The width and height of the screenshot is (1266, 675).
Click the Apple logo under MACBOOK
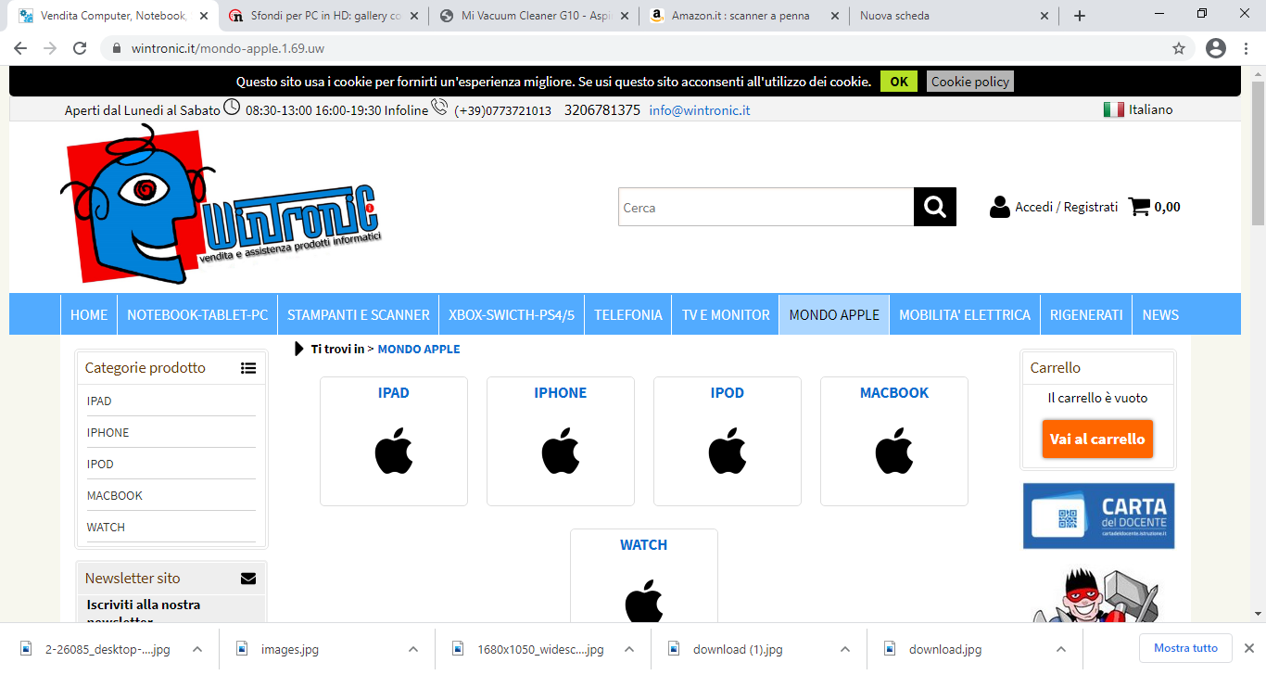coord(894,452)
